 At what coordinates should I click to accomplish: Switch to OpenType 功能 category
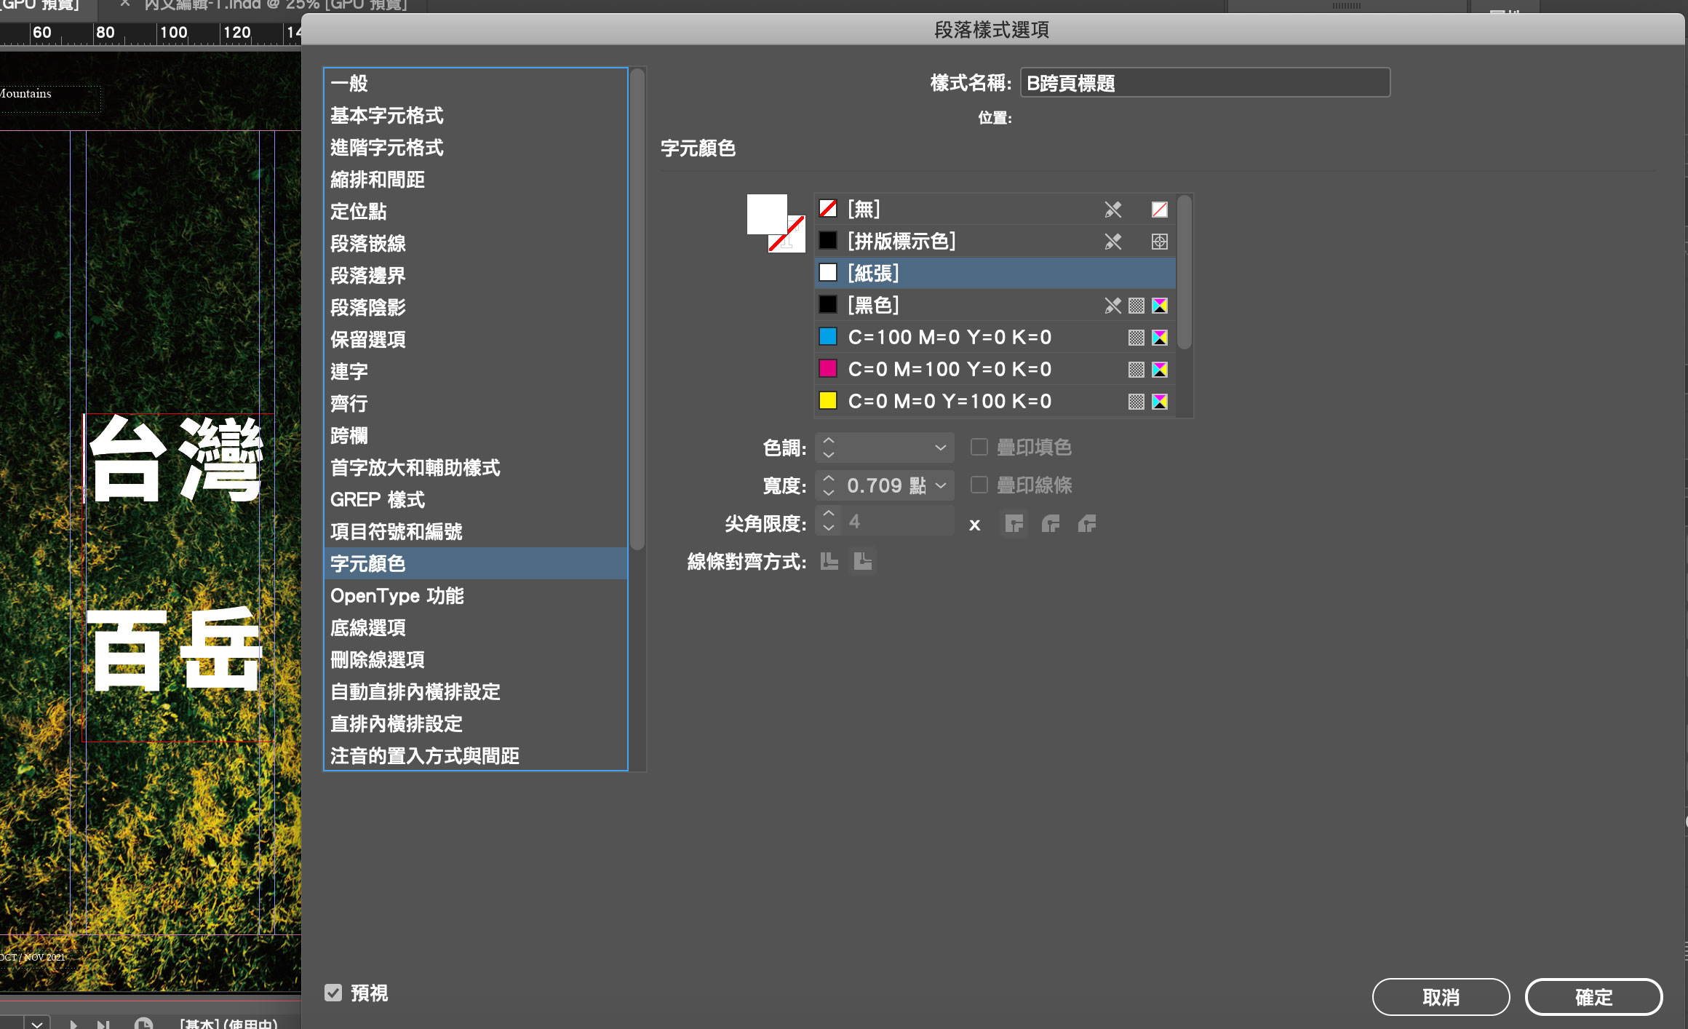(397, 596)
